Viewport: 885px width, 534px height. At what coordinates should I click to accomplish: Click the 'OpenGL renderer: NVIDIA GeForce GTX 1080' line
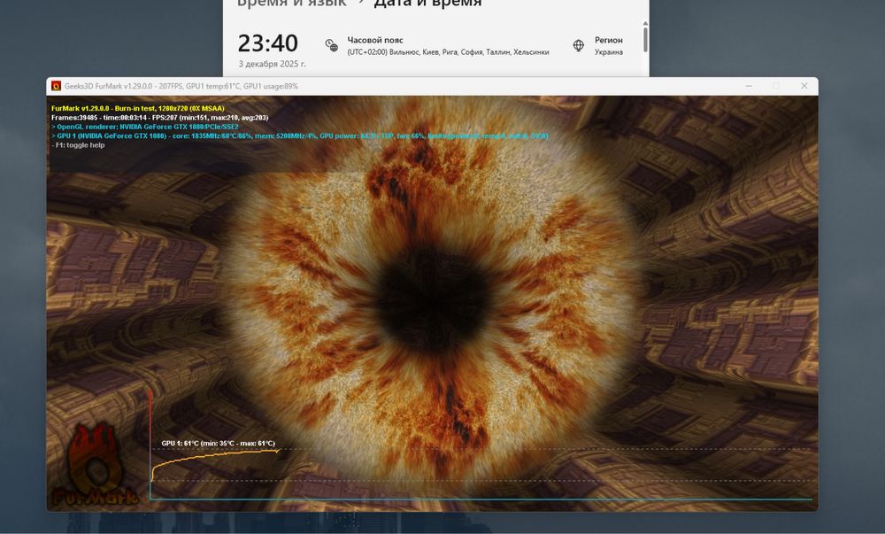point(145,127)
